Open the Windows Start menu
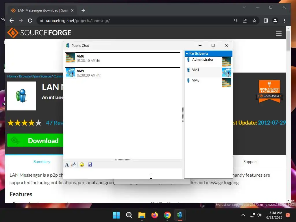This screenshot has width=296, height=222. pos(116,215)
